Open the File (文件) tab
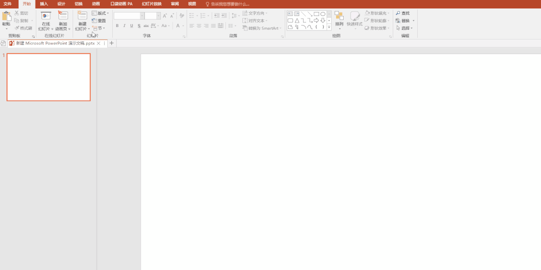This screenshot has height=270, width=541. tap(8, 4)
